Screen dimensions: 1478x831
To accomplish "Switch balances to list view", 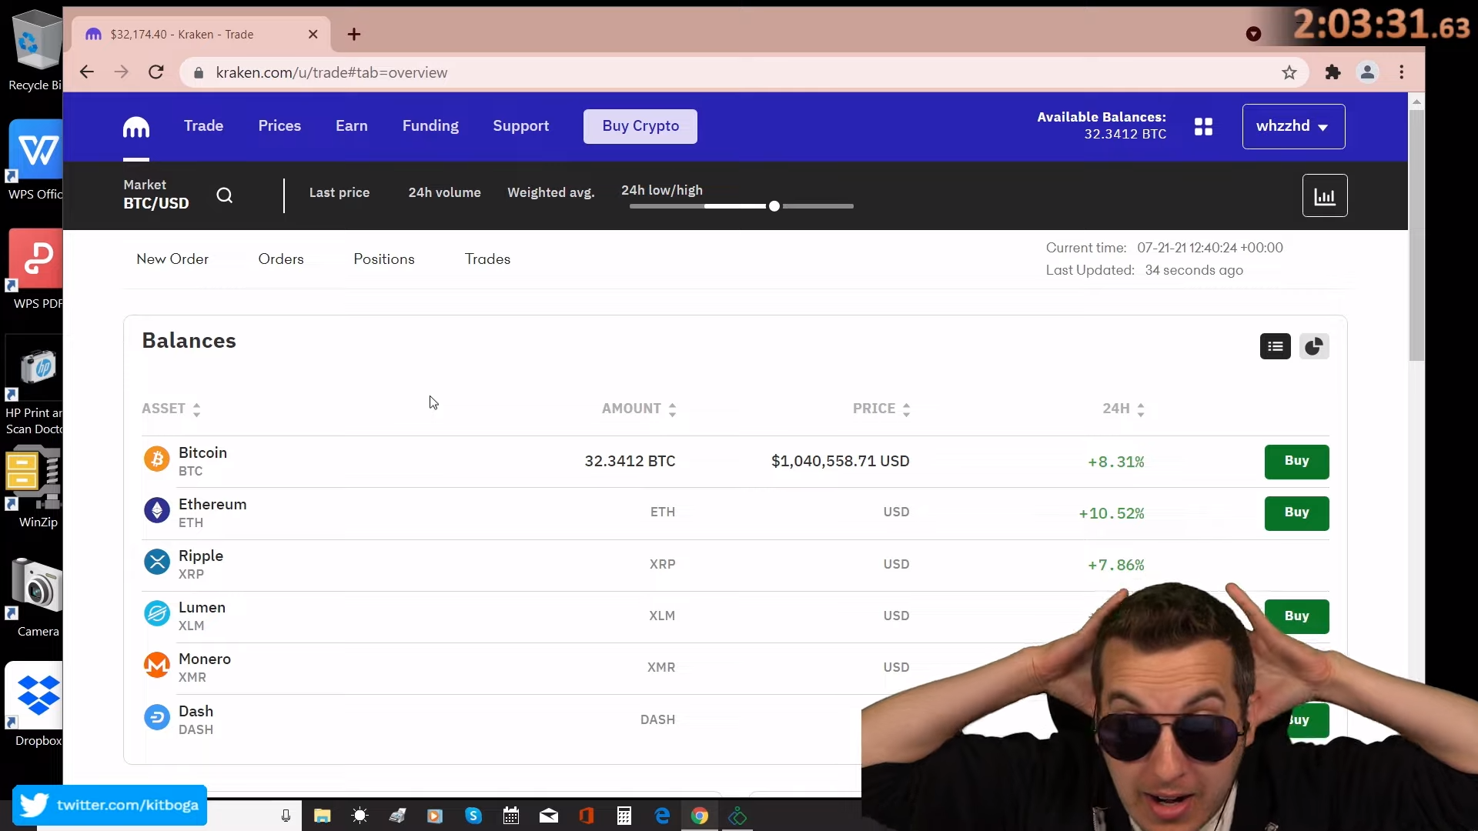I will pyautogui.click(x=1275, y=346).
